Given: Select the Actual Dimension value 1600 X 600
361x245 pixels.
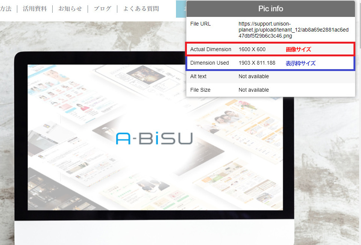Looking at the screenshot, I should (x=252, y=50).
